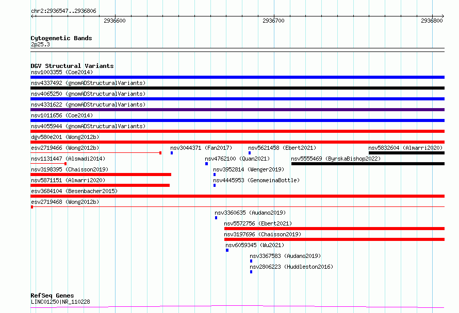Open esv2719468 (Wong2012b) label

(65, 202)
